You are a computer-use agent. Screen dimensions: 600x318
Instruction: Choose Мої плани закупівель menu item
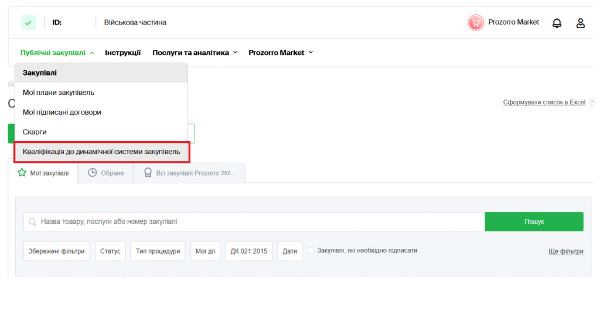(x=59, y=93)
